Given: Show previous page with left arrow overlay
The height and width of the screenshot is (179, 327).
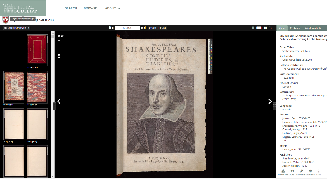Looking at the screenshot, I should tap(59, 101).
